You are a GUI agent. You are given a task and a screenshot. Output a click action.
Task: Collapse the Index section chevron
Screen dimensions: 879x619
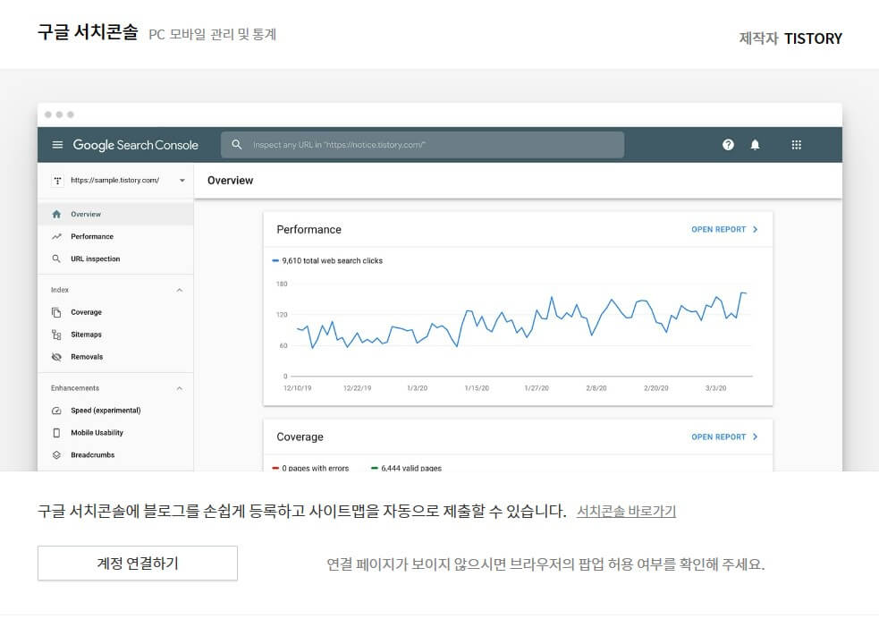pyautogui.click(x=180, y=290)
